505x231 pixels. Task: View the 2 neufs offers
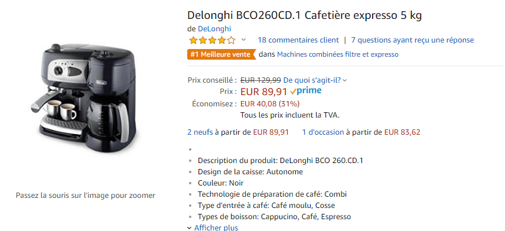[200, 132]
